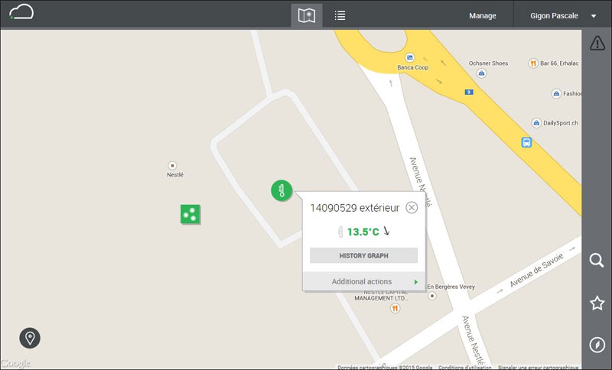
Task: Click the bus stop icon on yellow road
Action: click(x=526, y=142)
